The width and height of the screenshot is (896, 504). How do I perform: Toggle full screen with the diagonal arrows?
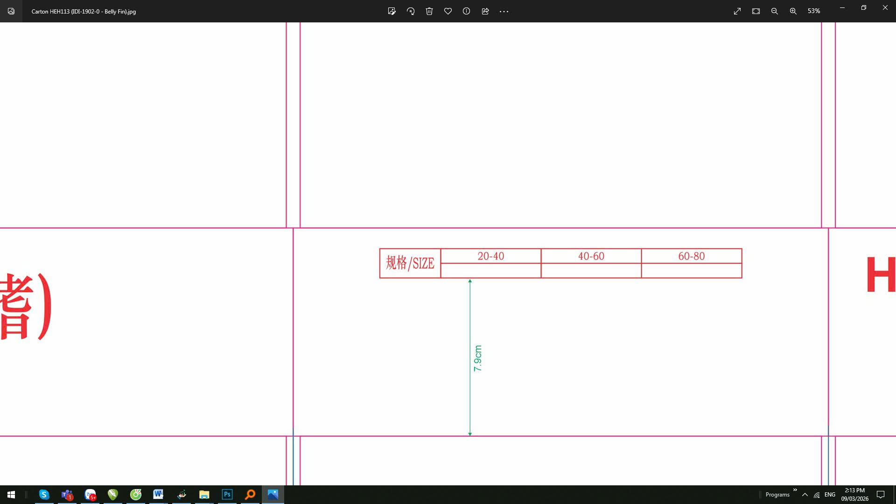737,11
